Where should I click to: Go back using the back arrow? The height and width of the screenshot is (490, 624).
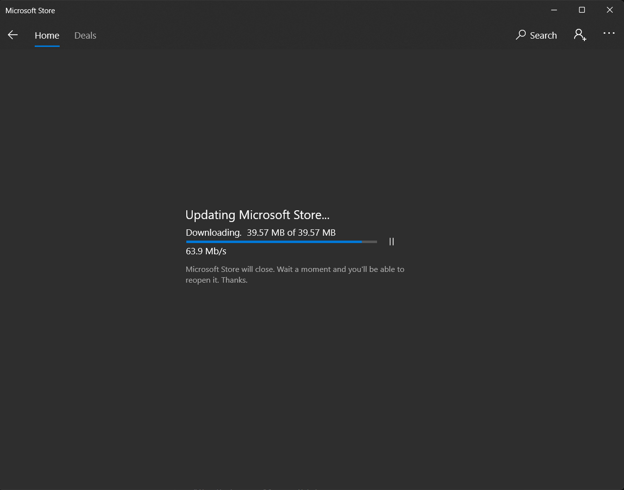(13, 35)
